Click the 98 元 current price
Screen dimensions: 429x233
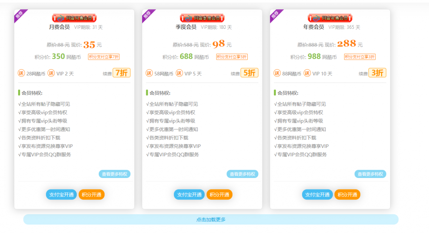222,45
